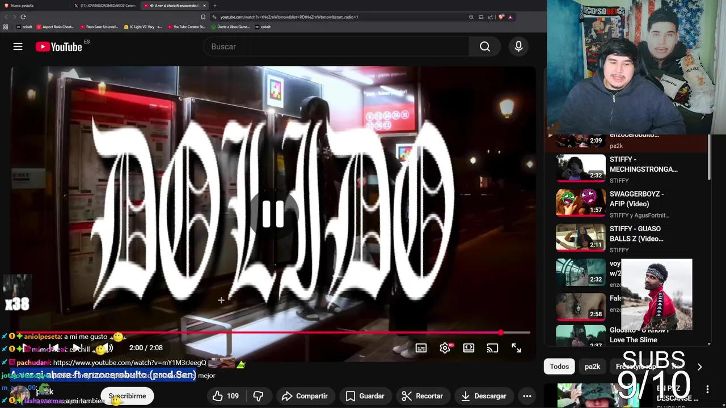
Task: Open the player settings gear
Action: point(445,348)
